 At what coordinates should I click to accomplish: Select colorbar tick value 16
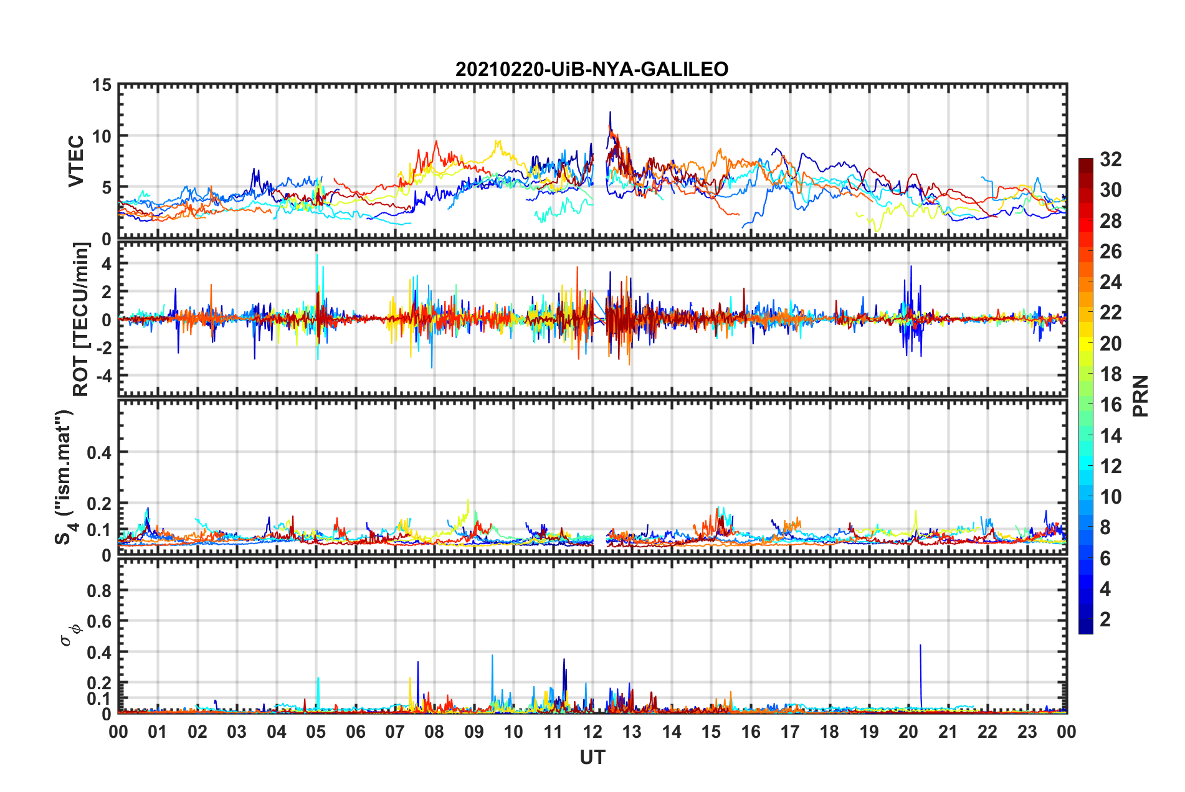coord(1111,405)
